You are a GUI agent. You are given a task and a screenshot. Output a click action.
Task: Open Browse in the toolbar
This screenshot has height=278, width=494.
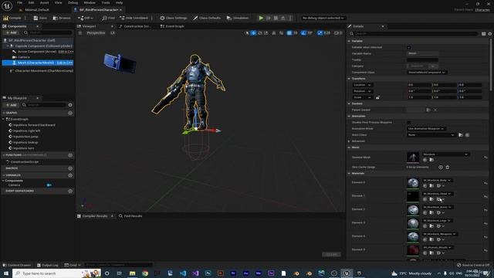(x=62, y=18)
